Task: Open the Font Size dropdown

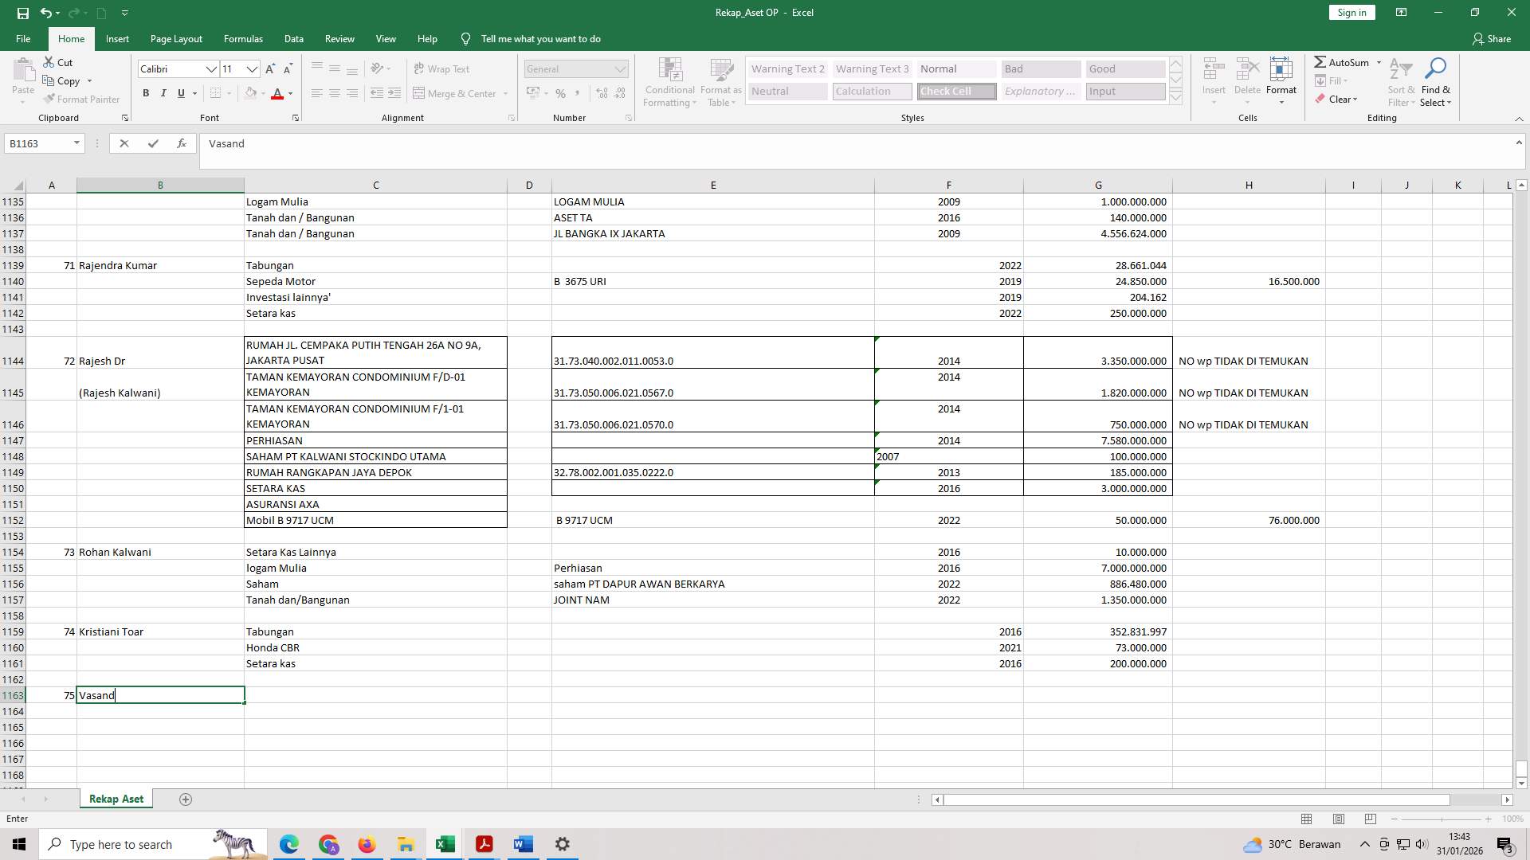Action: (x=253, y=69)
